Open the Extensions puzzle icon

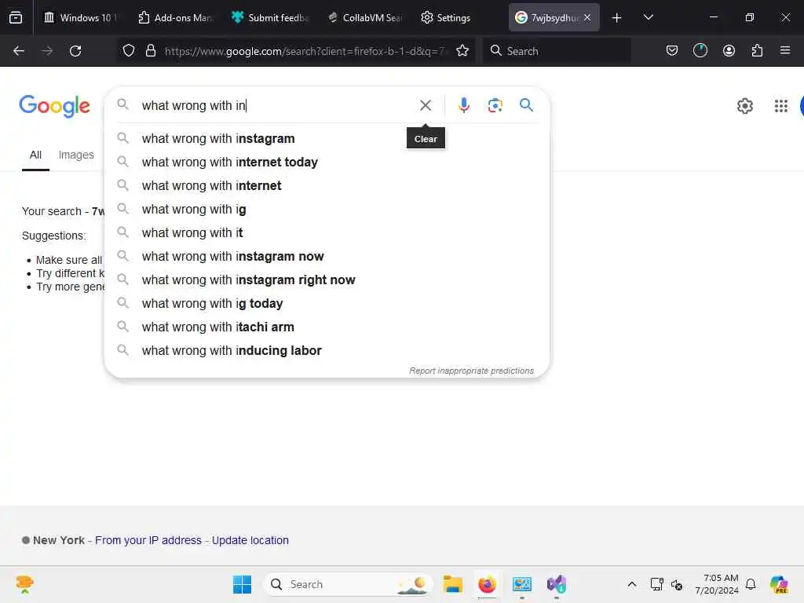(x=757, y=51)
